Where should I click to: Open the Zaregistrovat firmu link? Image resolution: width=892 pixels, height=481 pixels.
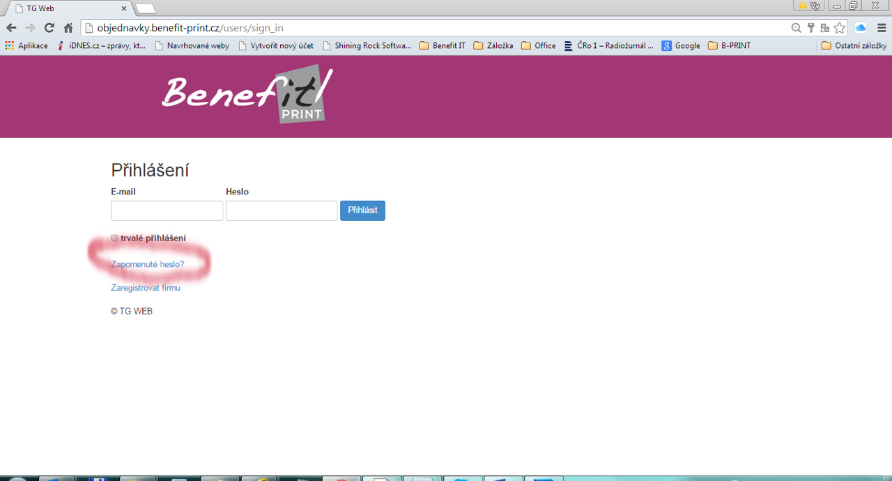[x=146, y=288]
